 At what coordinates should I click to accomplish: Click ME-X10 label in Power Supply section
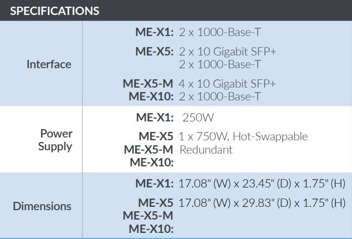(151, 162)
